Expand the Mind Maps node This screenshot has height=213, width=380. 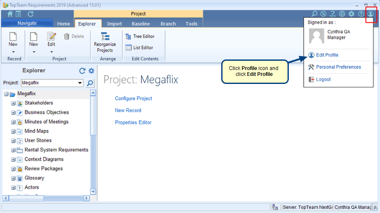coord(14,132)
